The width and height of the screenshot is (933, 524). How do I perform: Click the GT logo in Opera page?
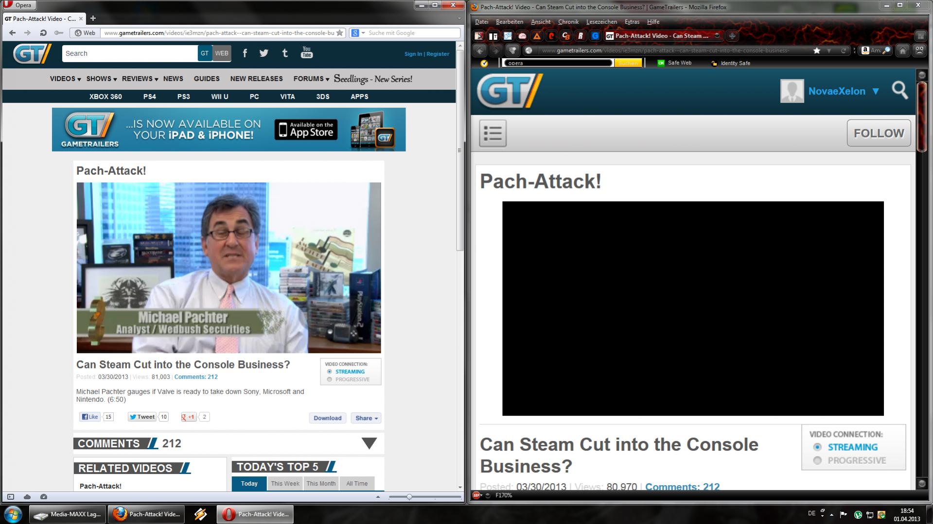(x=32, y=54)
